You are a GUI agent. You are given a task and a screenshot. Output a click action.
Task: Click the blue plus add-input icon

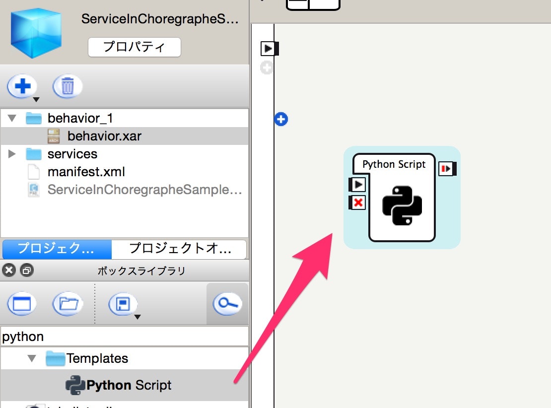point(281,119)
